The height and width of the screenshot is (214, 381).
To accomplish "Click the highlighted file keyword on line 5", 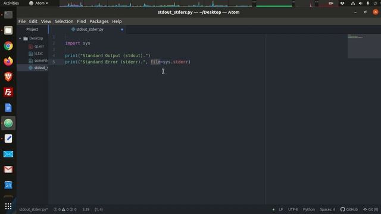I will 155,62.
